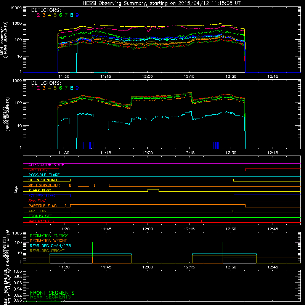The width and height of the screenshot is (305, 305).
Task: Click the ECLIPSE_FLAG label
Action: coord(42,196)
